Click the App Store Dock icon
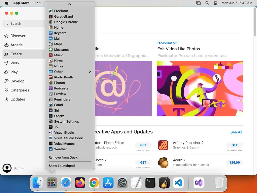This screenshot has height=193, width=257. (108, 183)
